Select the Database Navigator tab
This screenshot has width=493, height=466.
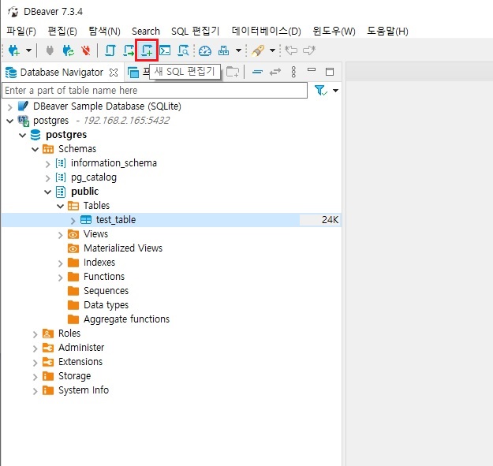point(62,73)
